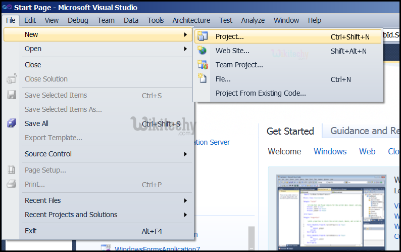Open the Edit menu
This screenshot has width=401, height=252.
click(30, 20)
